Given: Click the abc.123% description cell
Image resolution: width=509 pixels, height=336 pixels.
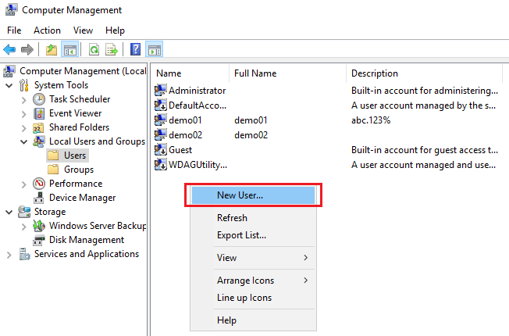Looking at the screenshot, I should coord(371,120).
